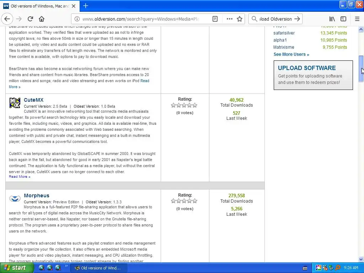Click the Matrixisme username

click(284, 47)
